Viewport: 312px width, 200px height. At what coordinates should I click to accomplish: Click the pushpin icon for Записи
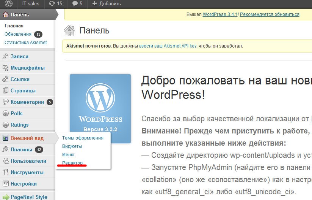click(x=5, y=56)
